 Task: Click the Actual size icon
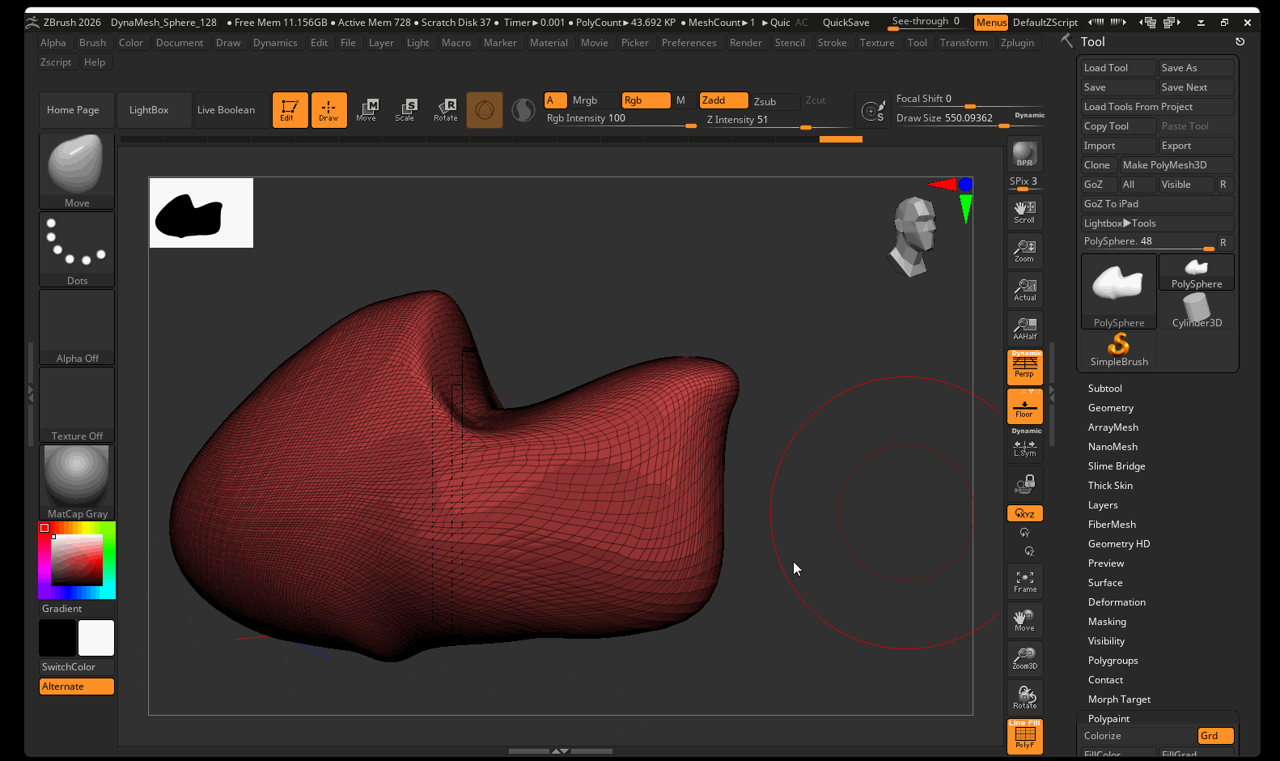1024,290
